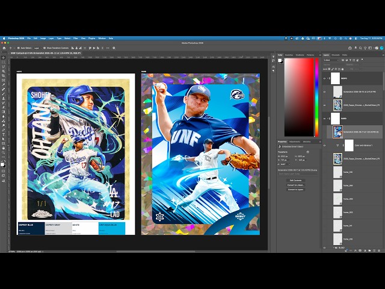Viewport: 385px width, 289px height.
Task: Open the Layers panel flyout menu
Action: coord(383,55)
